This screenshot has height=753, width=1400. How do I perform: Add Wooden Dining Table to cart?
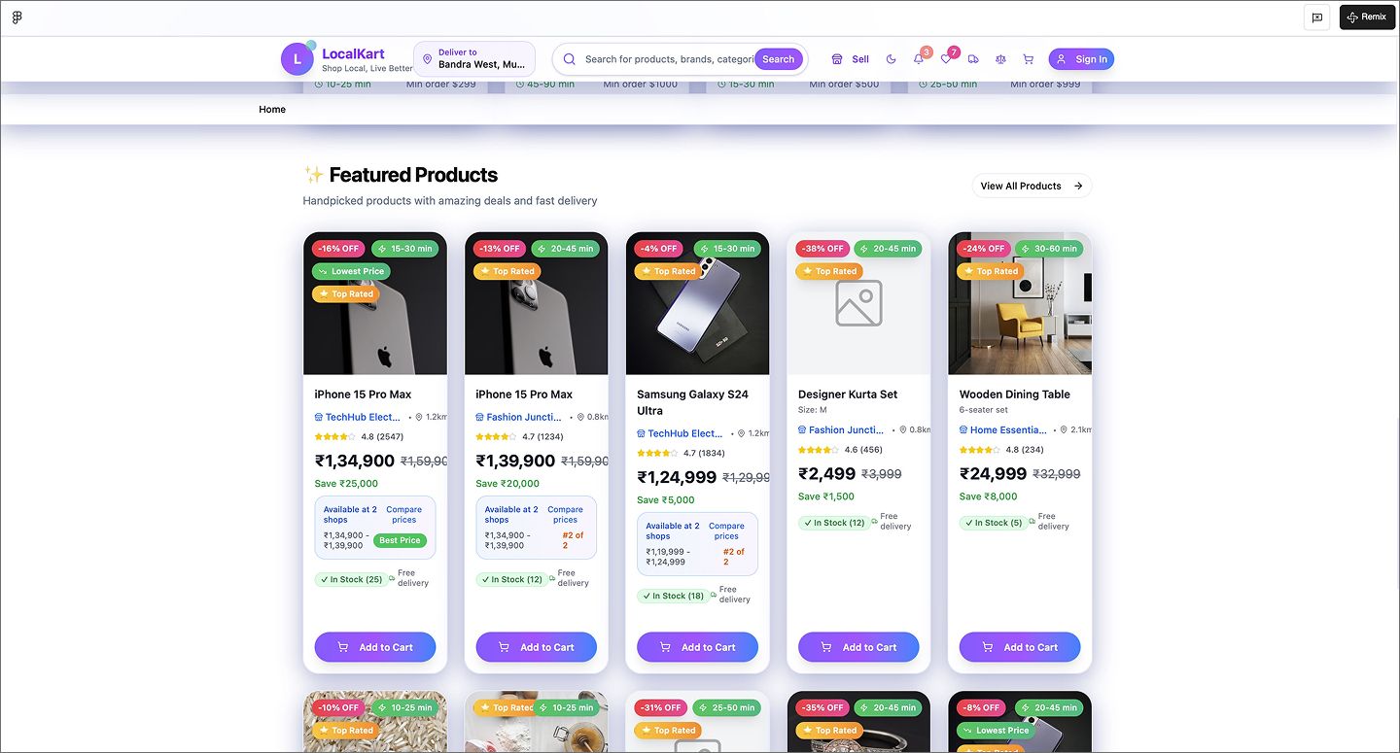(1020, 647)
